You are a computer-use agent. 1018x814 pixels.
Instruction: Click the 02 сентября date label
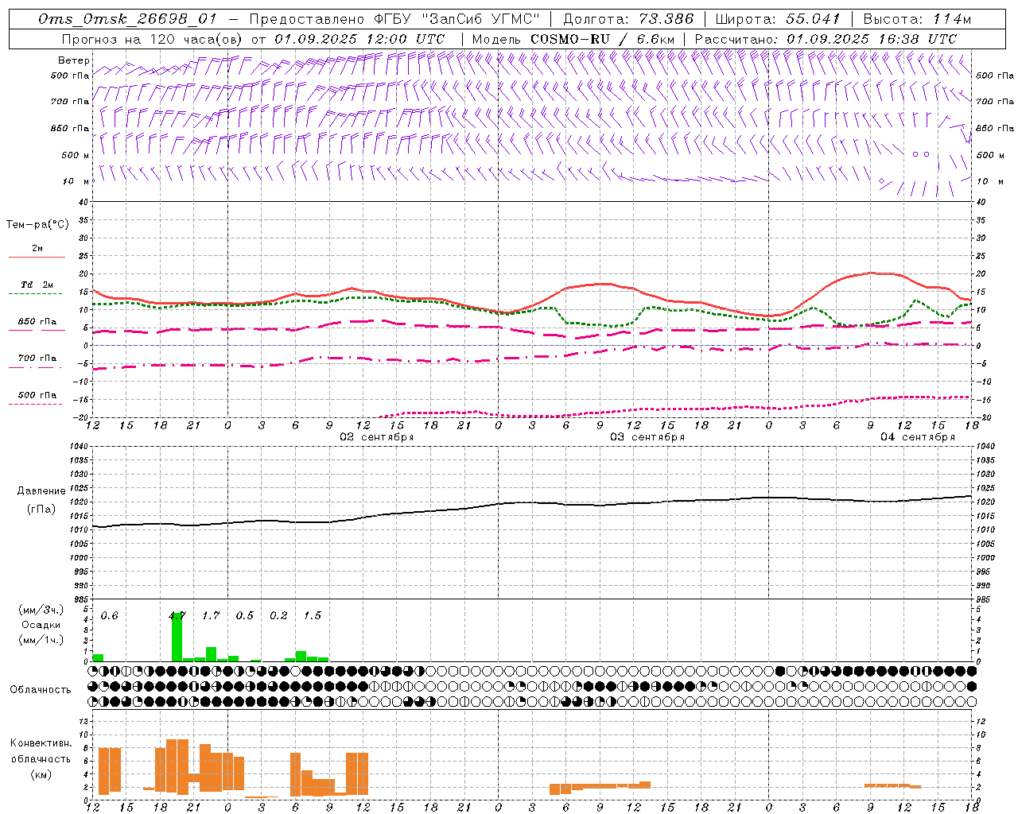point(377,437)
